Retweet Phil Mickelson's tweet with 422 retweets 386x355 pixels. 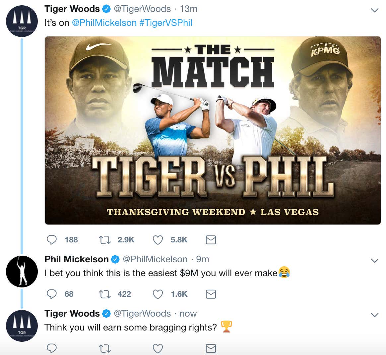[x=104, y=294]
